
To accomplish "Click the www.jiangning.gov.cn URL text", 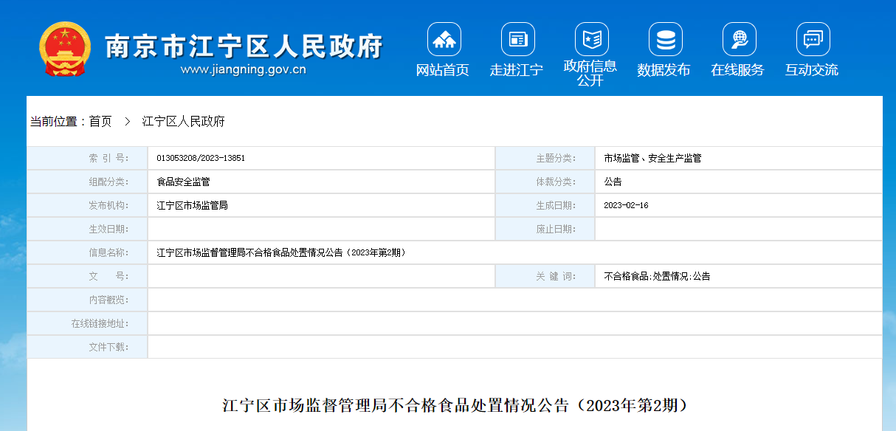I will 243,70.
